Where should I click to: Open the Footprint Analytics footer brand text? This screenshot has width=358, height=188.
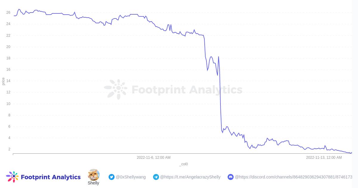[51, 177]
